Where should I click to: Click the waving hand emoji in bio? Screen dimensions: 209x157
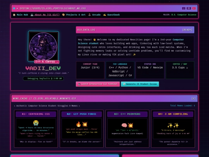(x=94, y=40)
